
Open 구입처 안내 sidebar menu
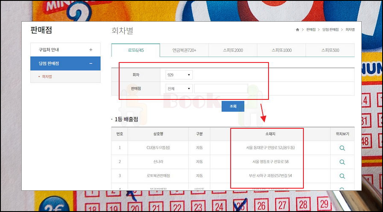(x=66, y=50)
